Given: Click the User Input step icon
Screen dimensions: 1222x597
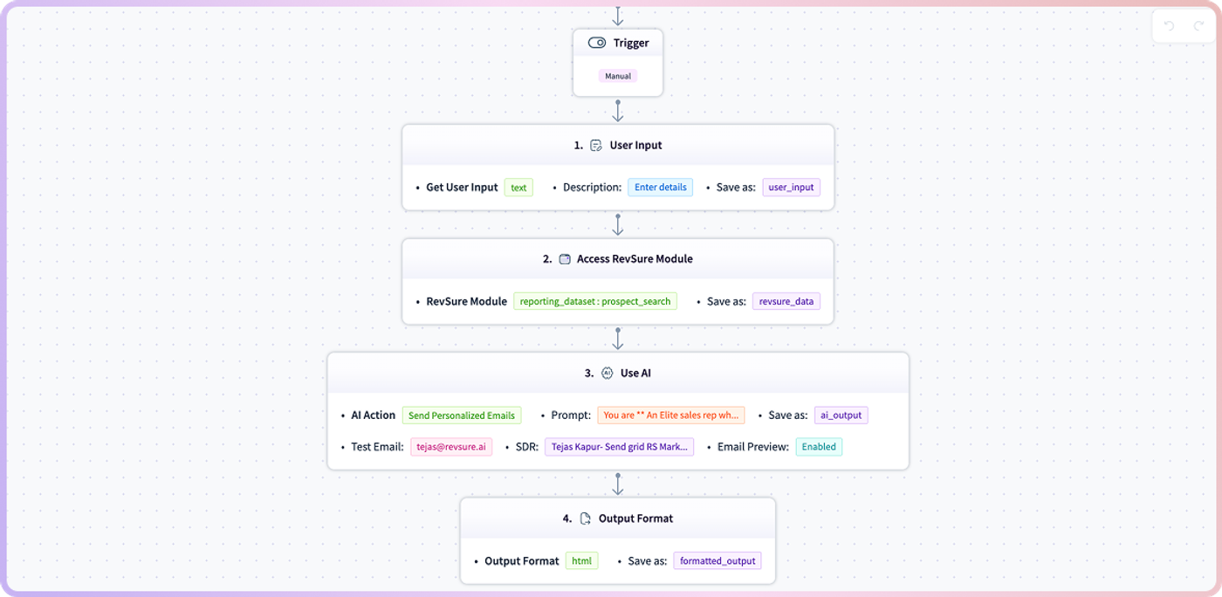Looking at the screenshot, I should 596,146.
